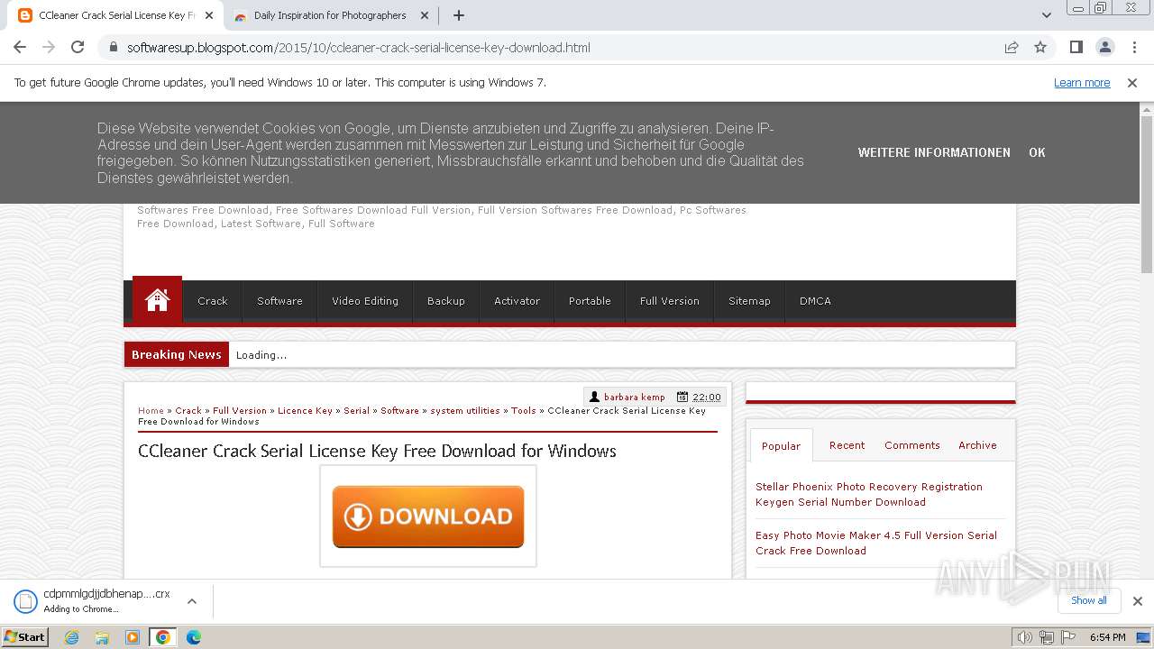This screenshot has height=649, width=1154.
Task: Click the taskbar clock showing 6:54 PM
Action: click(x=1107, y=637)
